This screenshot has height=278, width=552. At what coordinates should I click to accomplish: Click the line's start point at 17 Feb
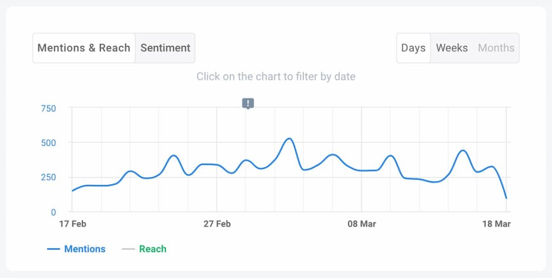(x=72, y=191)
